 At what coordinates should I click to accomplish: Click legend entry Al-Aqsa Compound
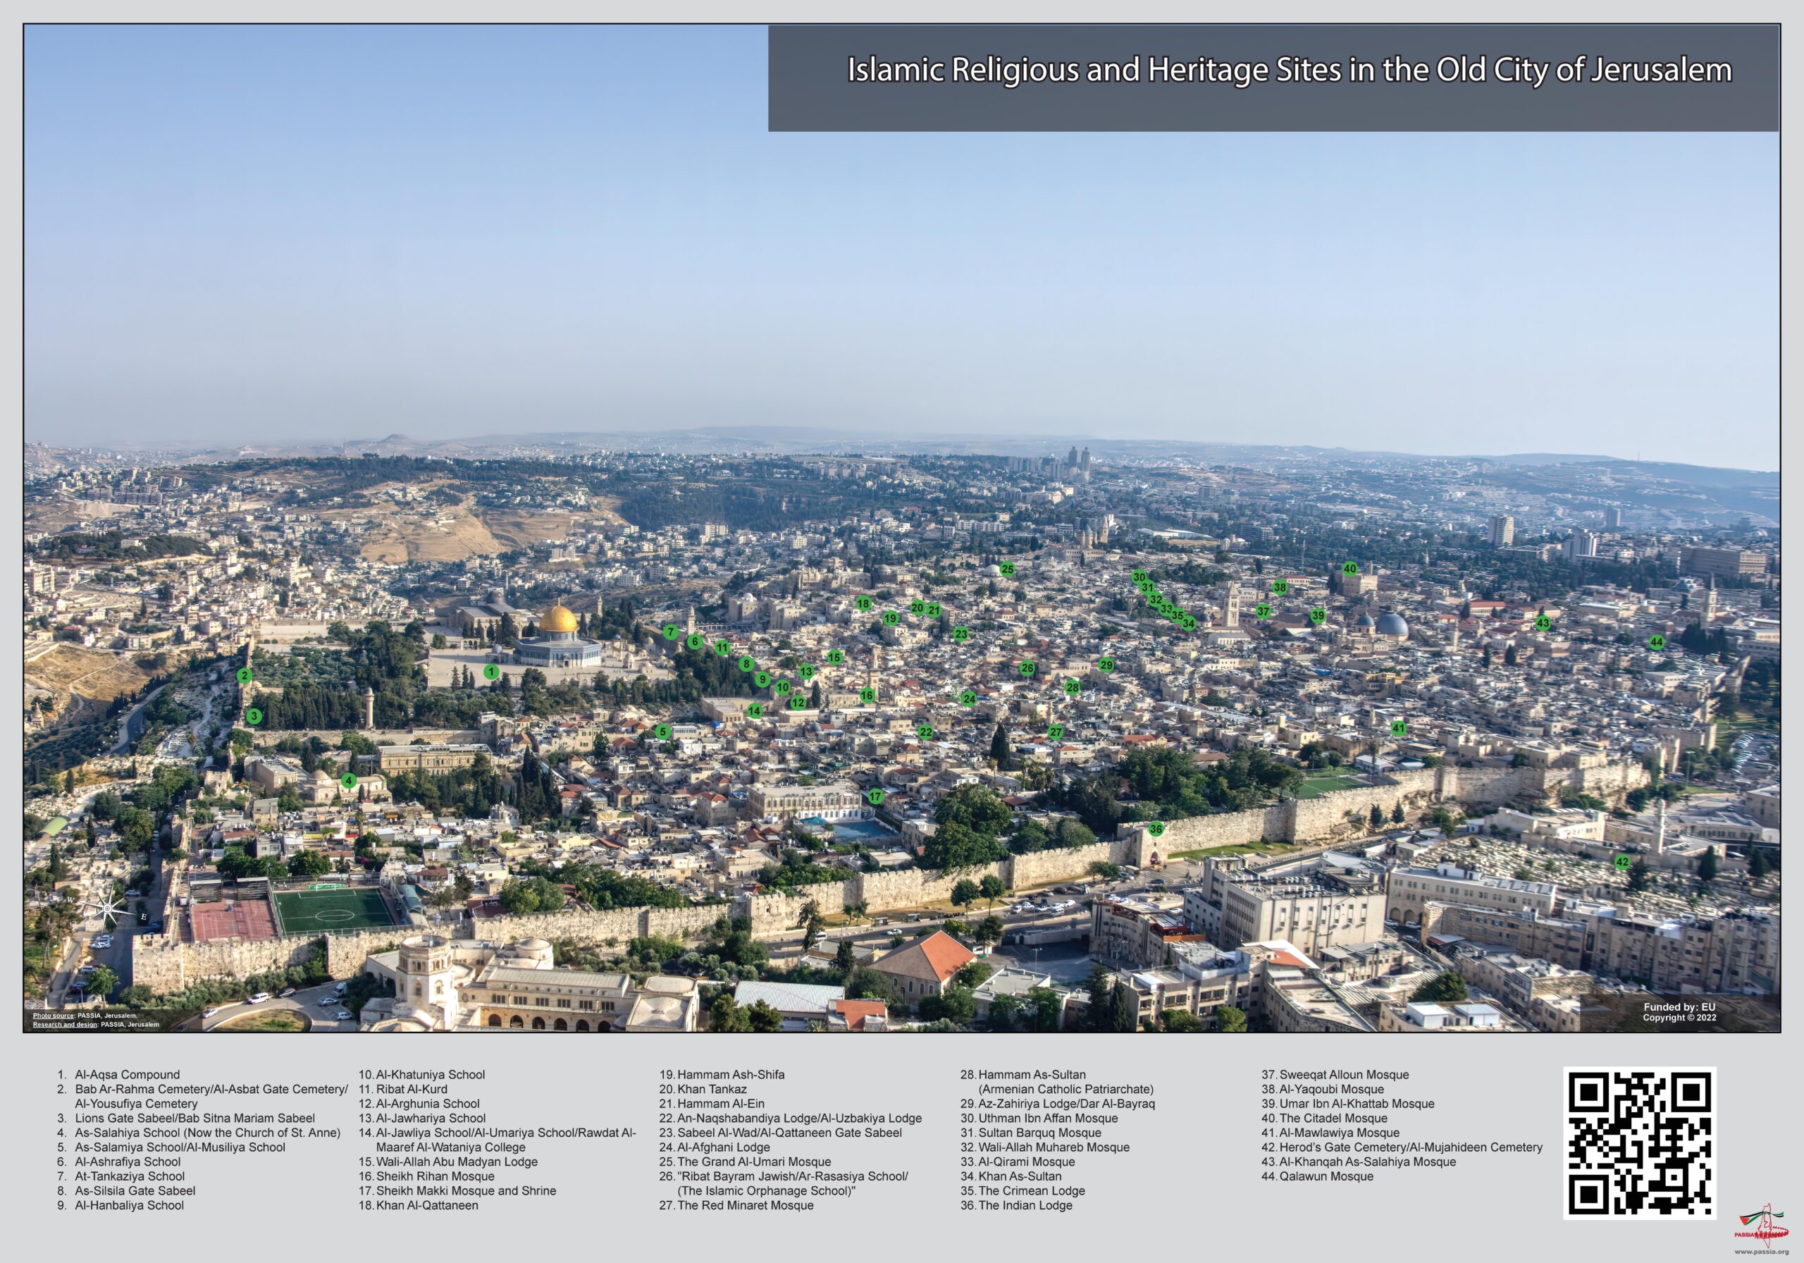(129, 1074)
